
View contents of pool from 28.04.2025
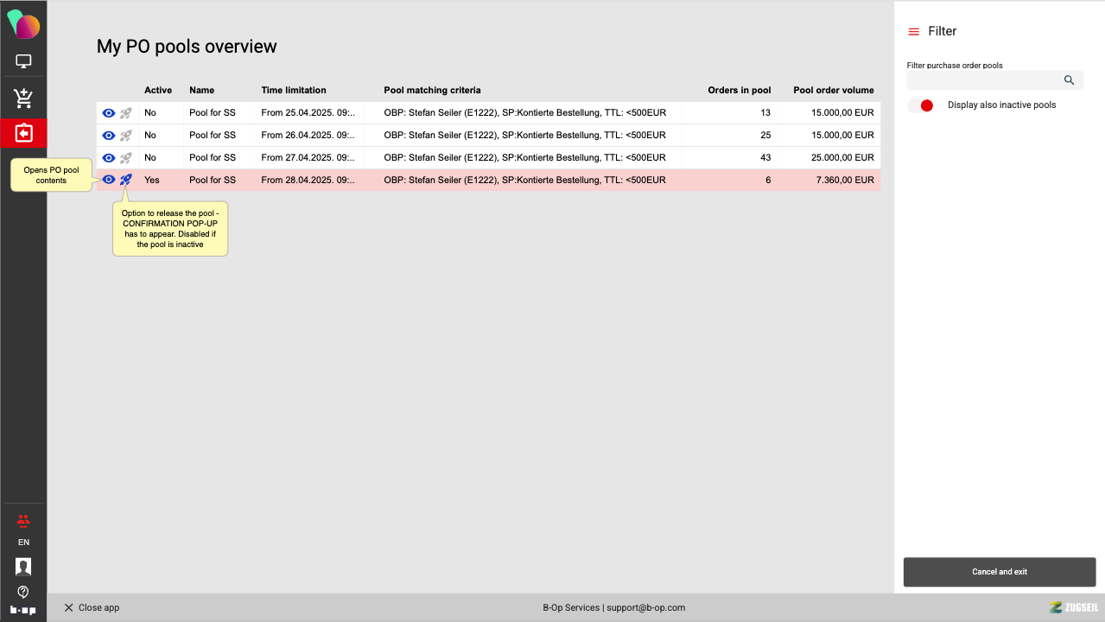pos(109,180)
